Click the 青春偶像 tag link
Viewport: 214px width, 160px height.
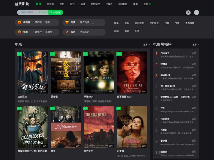click(x=190, y=23)
